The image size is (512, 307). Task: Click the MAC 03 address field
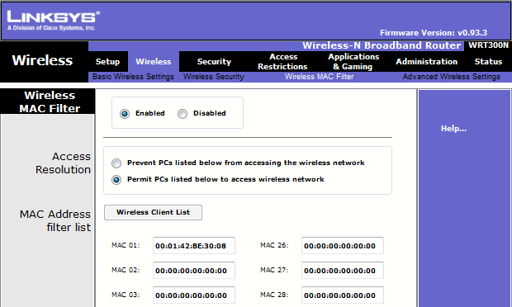pyautogui.click(x=194, y=295)
